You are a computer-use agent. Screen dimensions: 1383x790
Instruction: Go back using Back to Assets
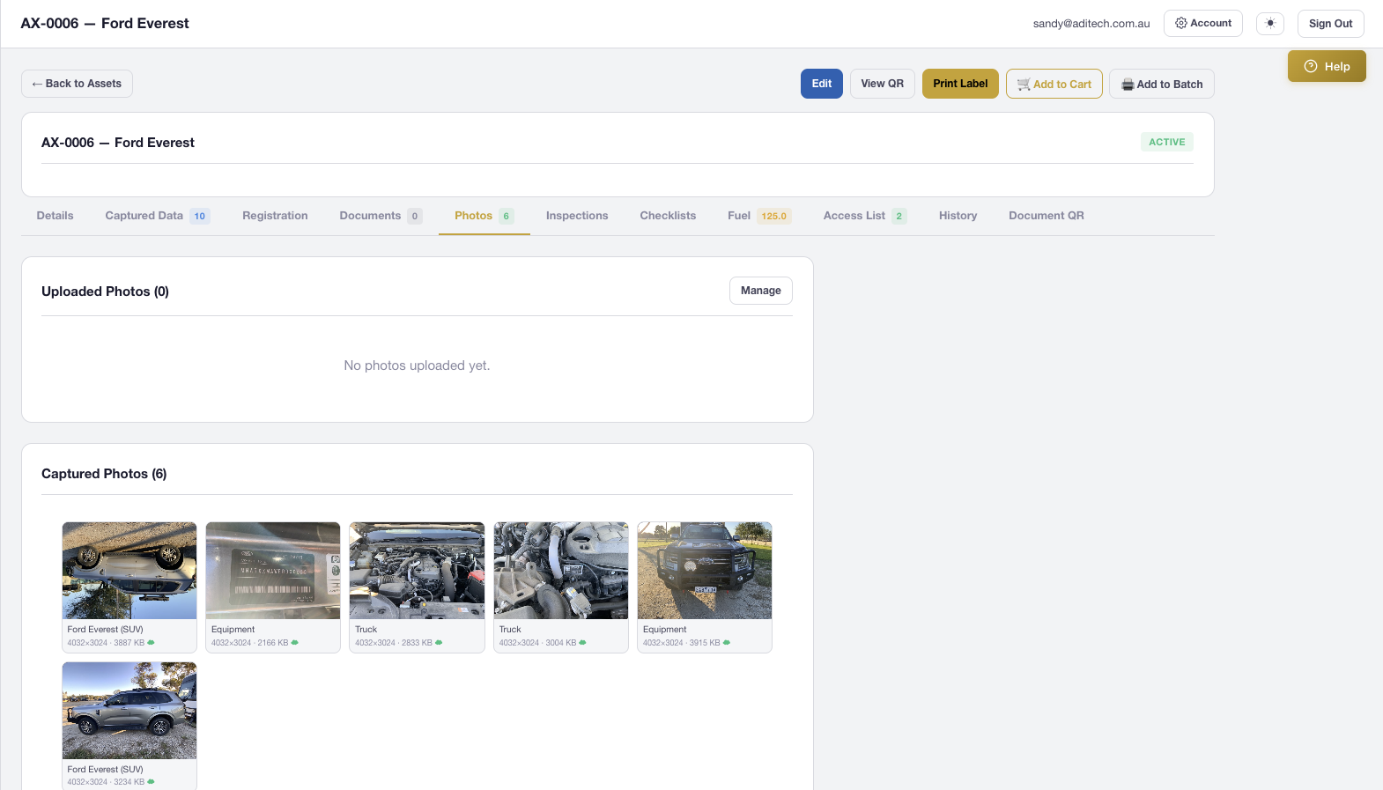77,84
